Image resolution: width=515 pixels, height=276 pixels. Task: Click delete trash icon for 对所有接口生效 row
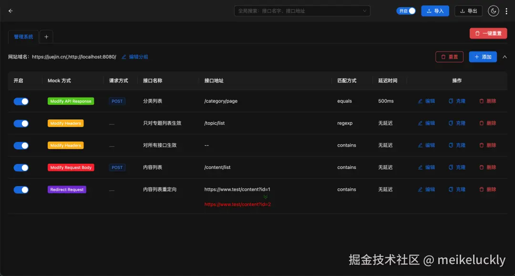(482, 145)
